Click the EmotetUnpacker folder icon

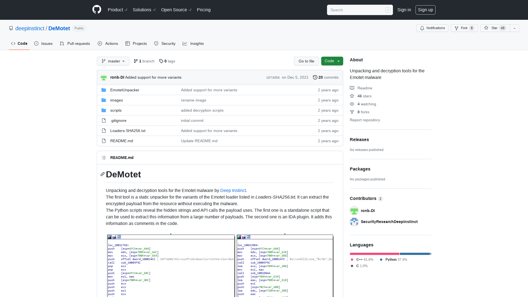[104, 90]
